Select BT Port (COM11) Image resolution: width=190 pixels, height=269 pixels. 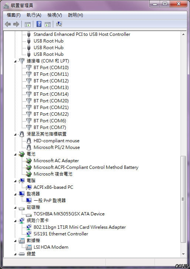pos(51,74)
